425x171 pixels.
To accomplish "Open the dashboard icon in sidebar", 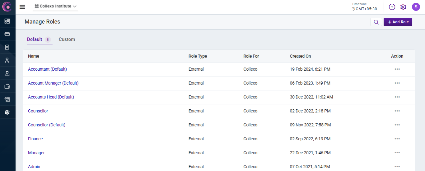I will pyautogui.click(x=7, y=21).
